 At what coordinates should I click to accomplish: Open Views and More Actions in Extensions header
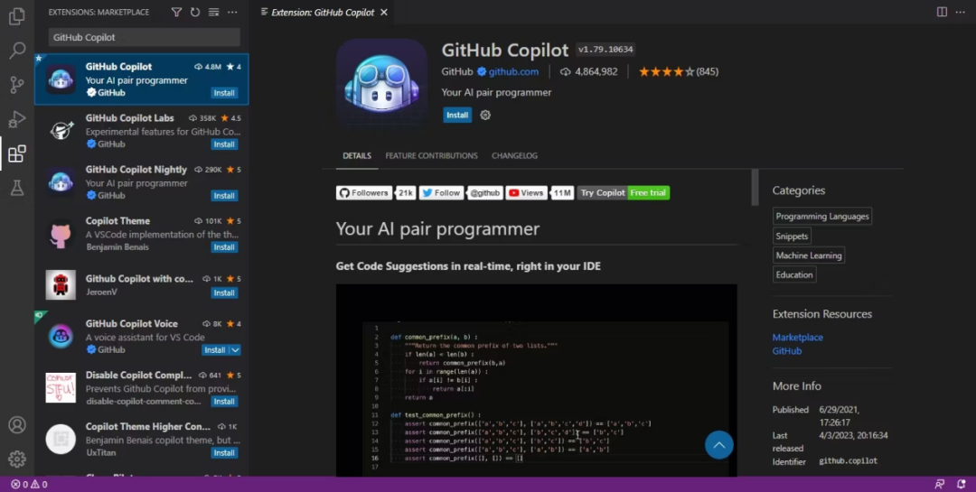pos(232,13)
